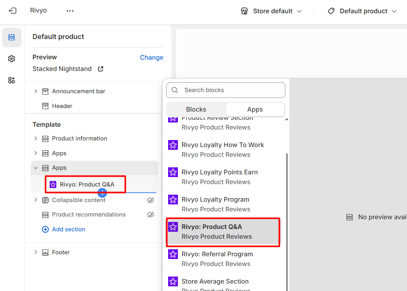Switch to the Blocks tab

(x=196, y=110)
